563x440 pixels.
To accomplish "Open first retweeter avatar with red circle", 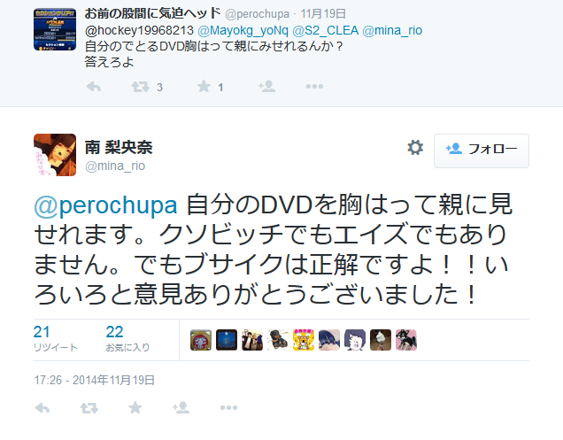I will 201,340.
